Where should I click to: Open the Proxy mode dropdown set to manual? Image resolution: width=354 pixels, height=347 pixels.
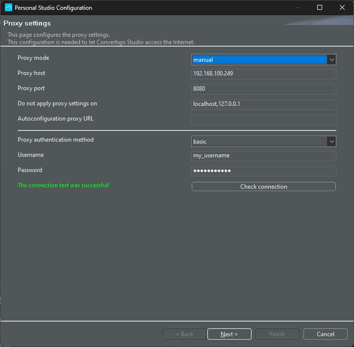tap(263, 60)
